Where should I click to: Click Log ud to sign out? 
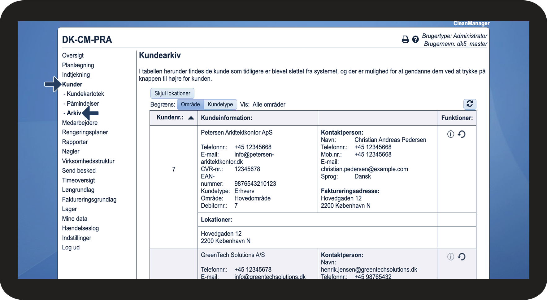[x=71, y=247]
